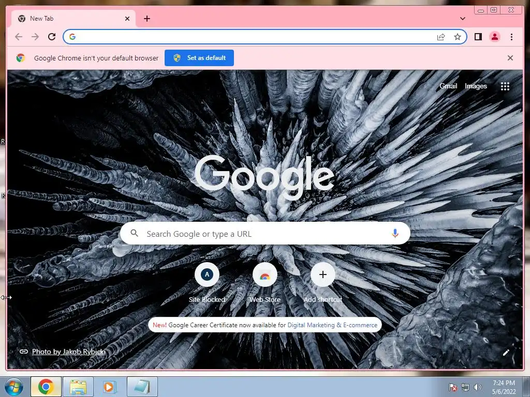
Task: Share this page via the share icon
Action: (x=441, y=37)
